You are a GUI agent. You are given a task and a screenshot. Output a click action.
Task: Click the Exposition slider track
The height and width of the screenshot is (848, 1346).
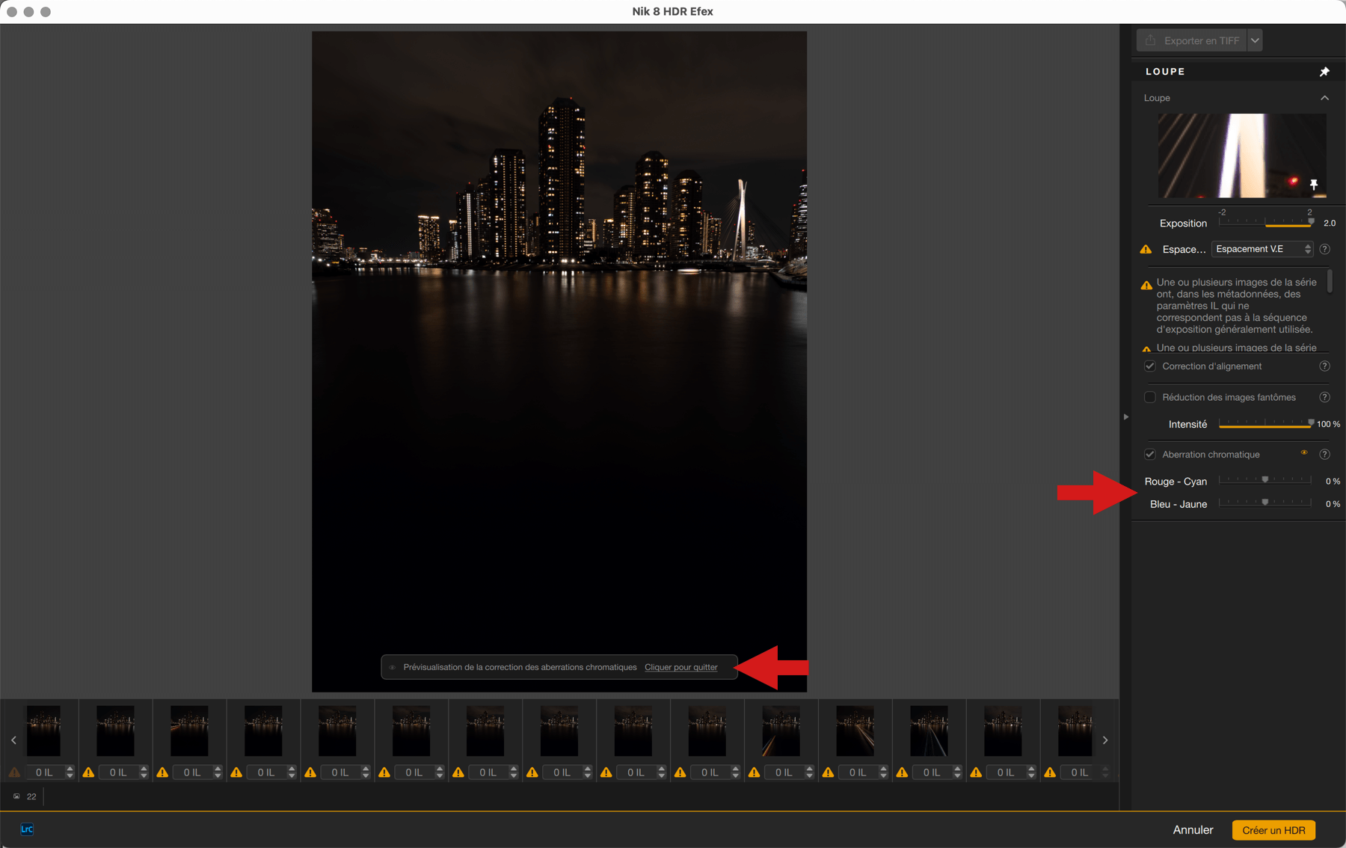(x=1265, y=223)
